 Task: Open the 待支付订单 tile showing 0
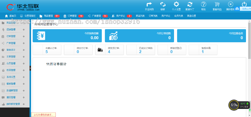[78, 50]
